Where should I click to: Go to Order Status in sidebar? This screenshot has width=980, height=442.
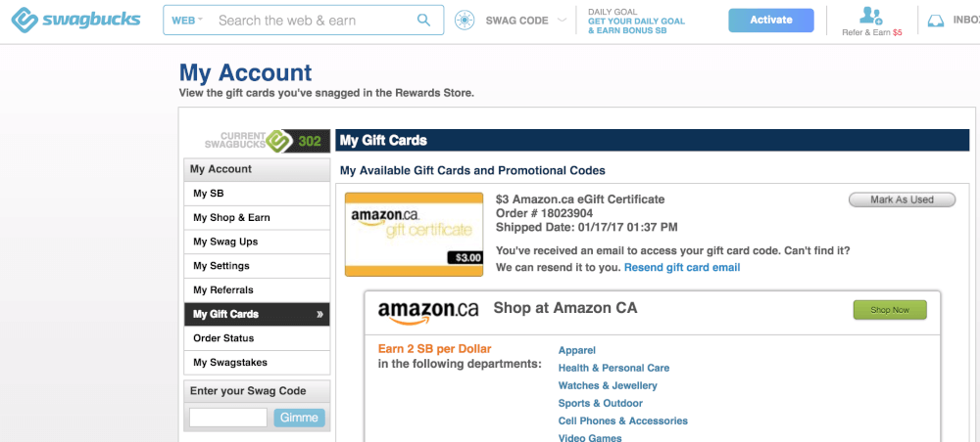pyautogui.click(x=257, y=338)
